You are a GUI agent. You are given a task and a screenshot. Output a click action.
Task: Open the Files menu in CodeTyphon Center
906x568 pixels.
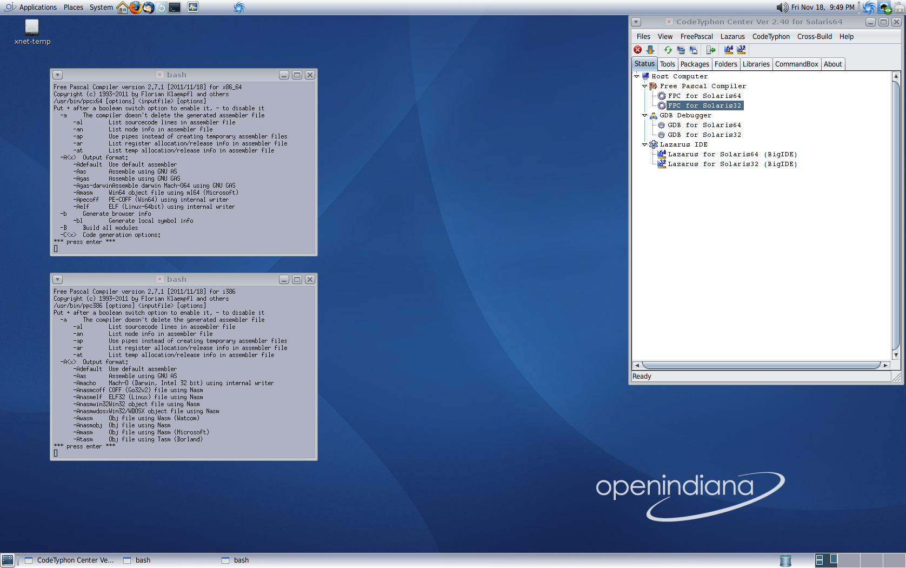pos(643,37)
